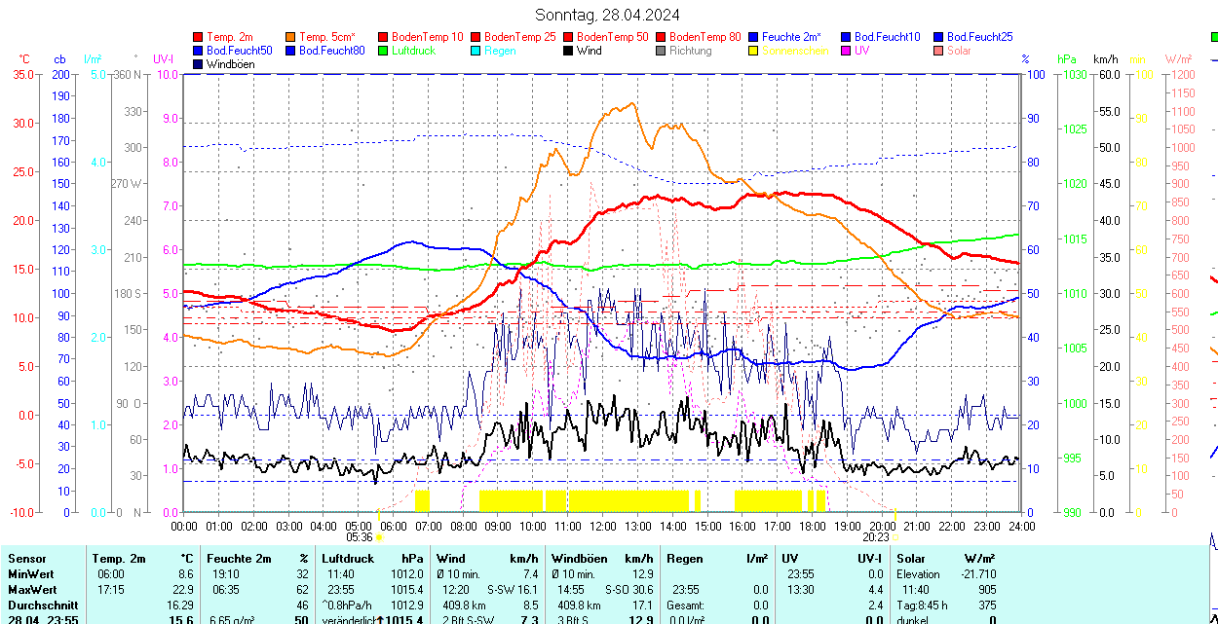Click the Solar legend marker
This screenshot has width=1218, height=624.
[939, 51]
